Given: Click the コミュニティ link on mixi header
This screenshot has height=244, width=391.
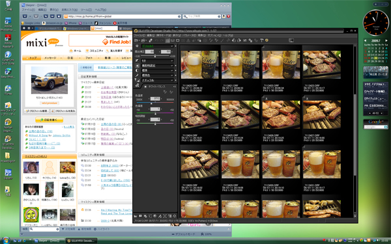Looking at the screenshot, I should pos(94,51).
